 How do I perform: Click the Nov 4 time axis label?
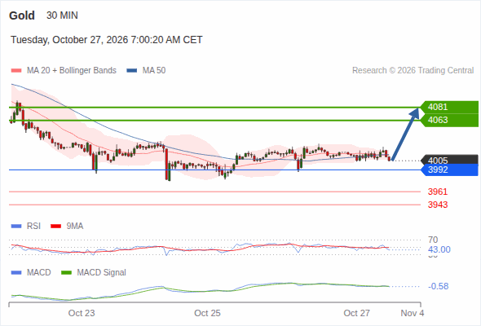tap(413, 313)
